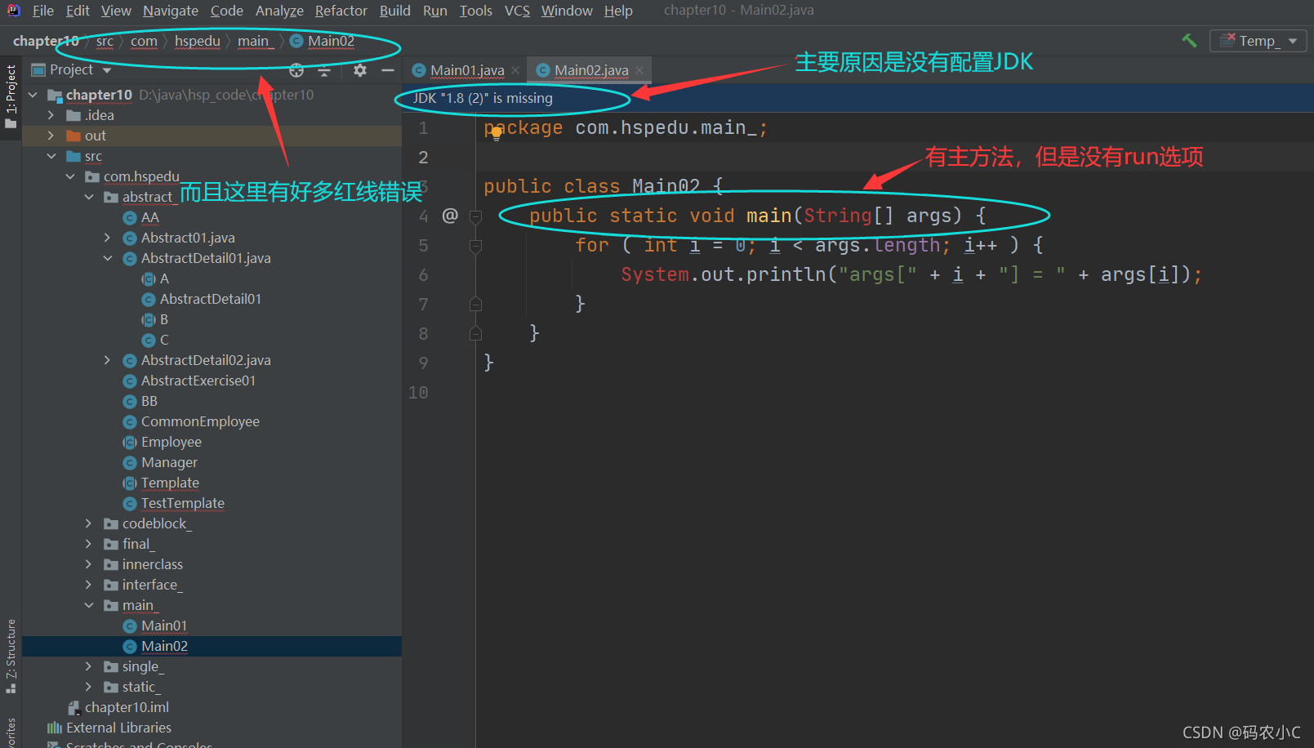Switch to the Main02.java editor tab
1314x748 pixels.
(x=591, y=70)
